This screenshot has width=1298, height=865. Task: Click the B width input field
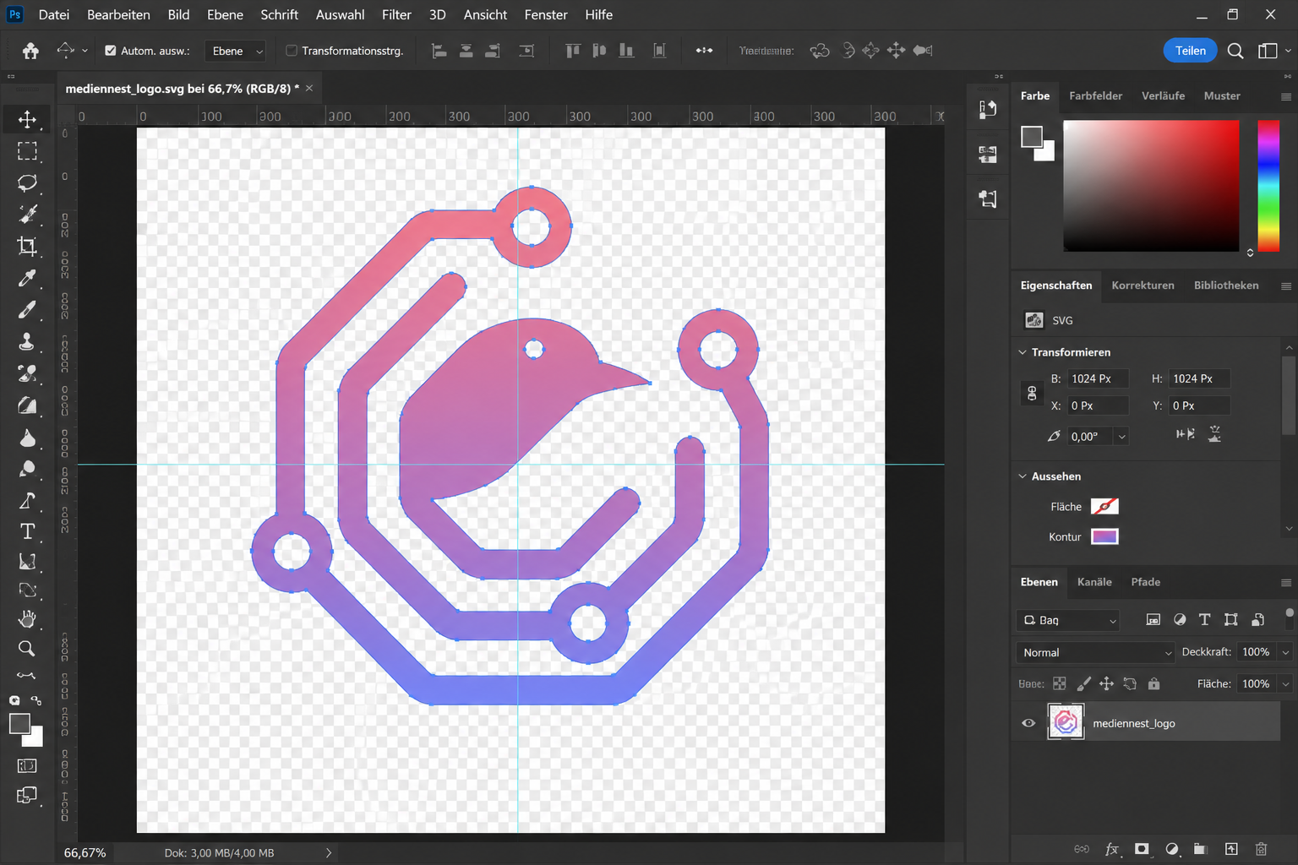click(1098, 378)
